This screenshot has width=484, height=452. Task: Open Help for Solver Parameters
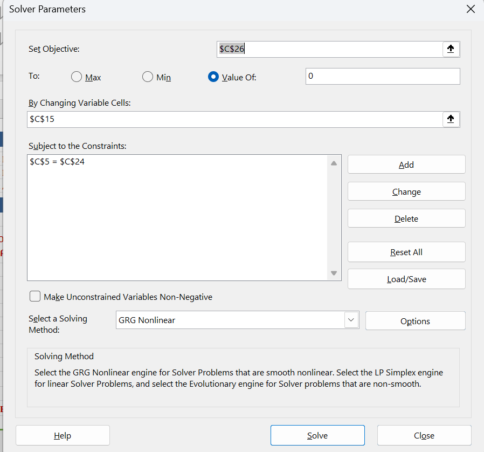[x=63, y=435]
